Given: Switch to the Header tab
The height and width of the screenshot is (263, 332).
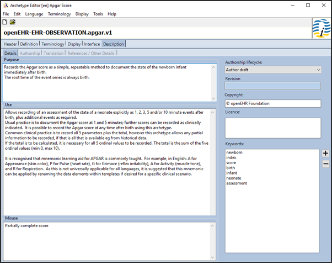Looking at the screenshot, I should (x=10, y=44).
